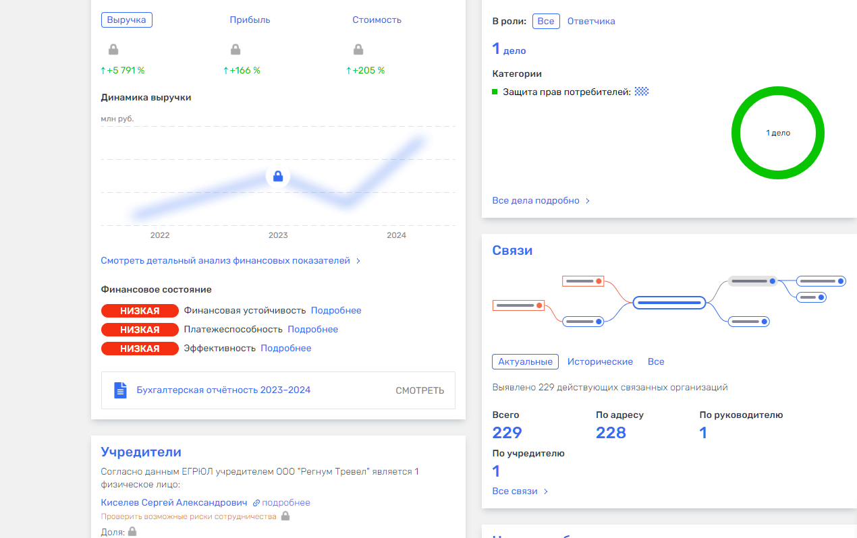Click the document icon for Бухгалтерская отчётность
Image resolution: width=857 pixels, height=538 pixels.
point(120,390)
